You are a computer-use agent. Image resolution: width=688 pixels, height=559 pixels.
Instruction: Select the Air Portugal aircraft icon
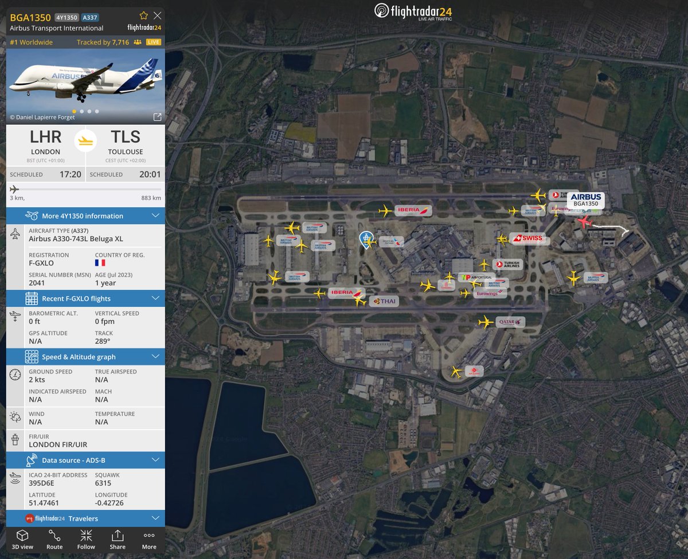point(449,277)
